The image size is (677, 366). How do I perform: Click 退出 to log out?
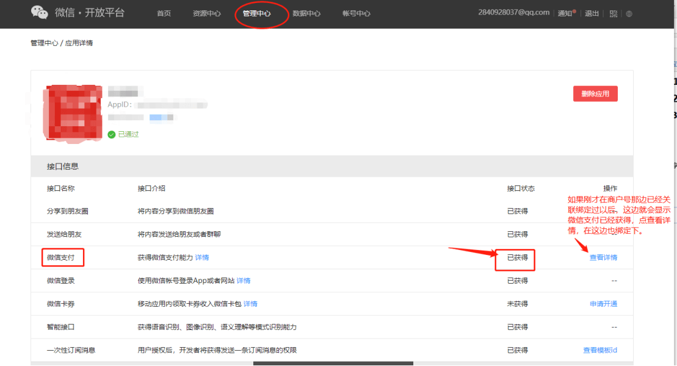click(592, 13)
